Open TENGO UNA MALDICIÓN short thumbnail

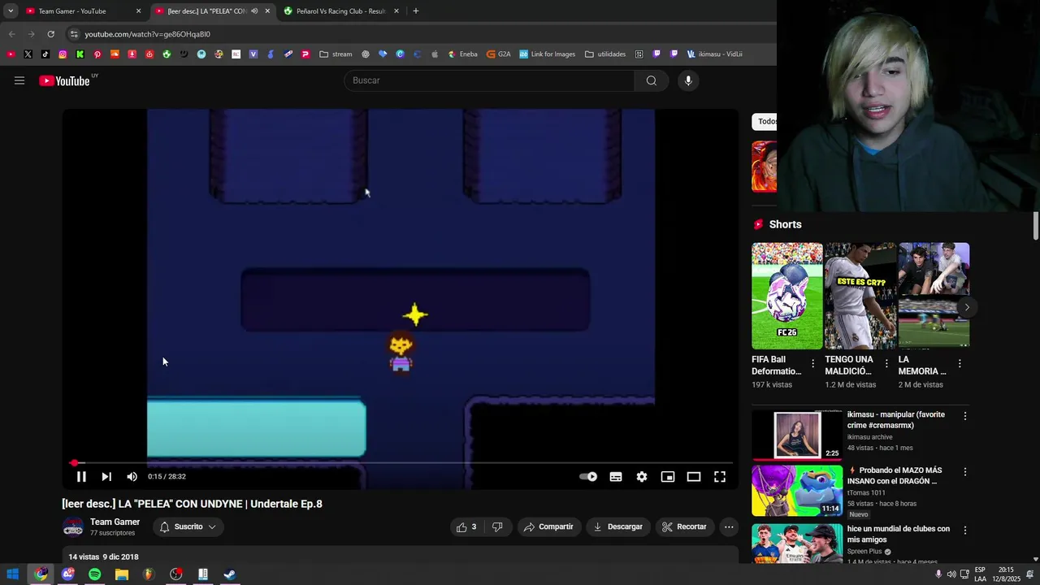(x=860, y=296)
